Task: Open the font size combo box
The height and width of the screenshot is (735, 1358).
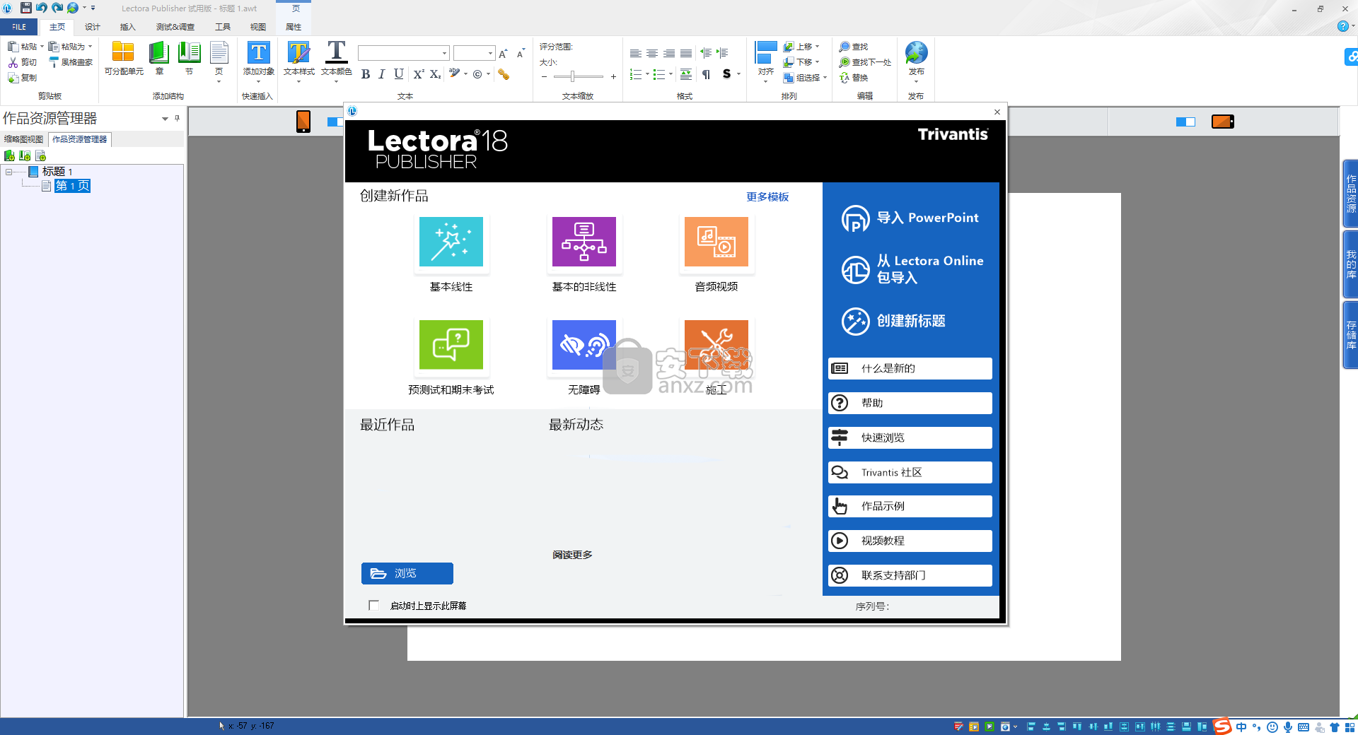Action: point(474,53)
